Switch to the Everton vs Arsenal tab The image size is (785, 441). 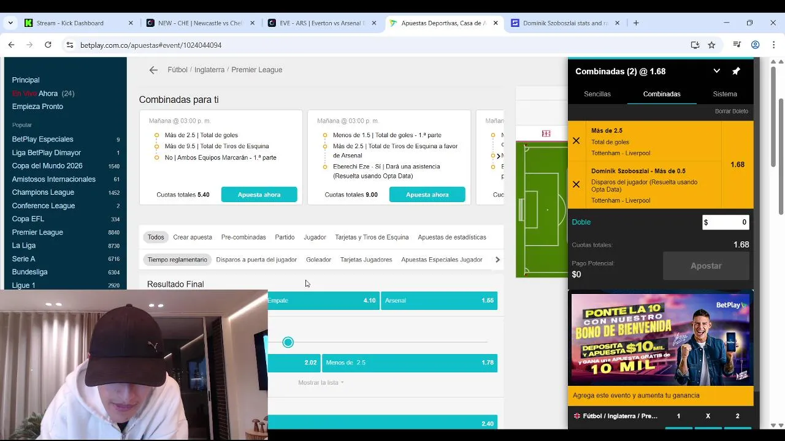322,23
